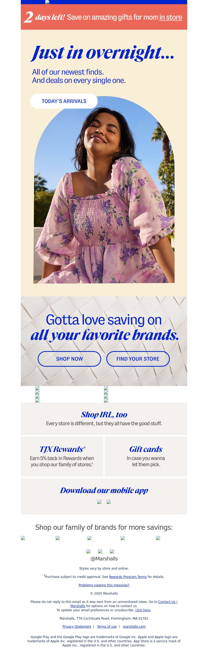The image size is (208, 655).
Task: Click the last family brand logo
Action: (x=158, y=538)
